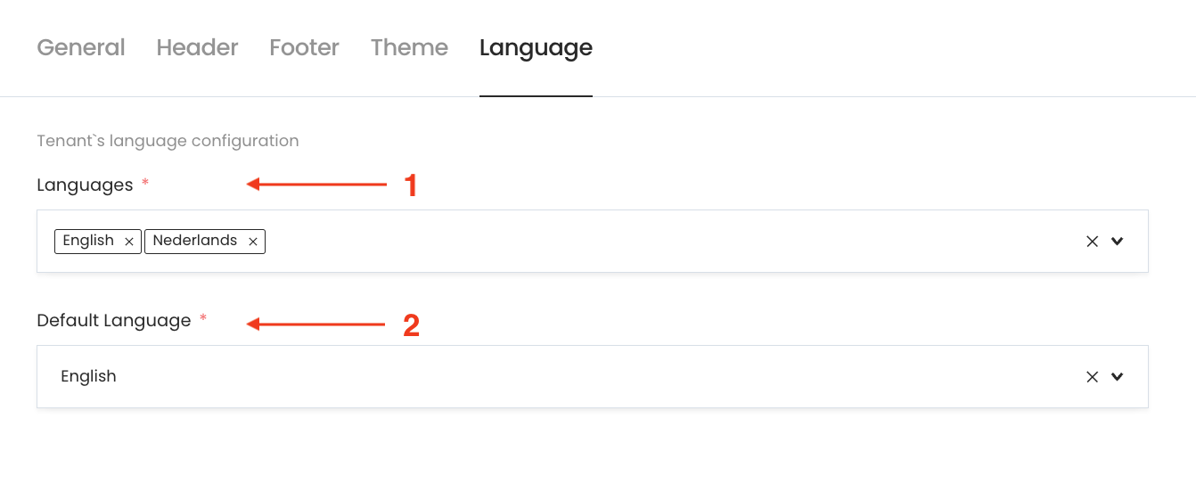
Task: Expand the Languages dropdown chevron
Action: [x=1118, y=241]
